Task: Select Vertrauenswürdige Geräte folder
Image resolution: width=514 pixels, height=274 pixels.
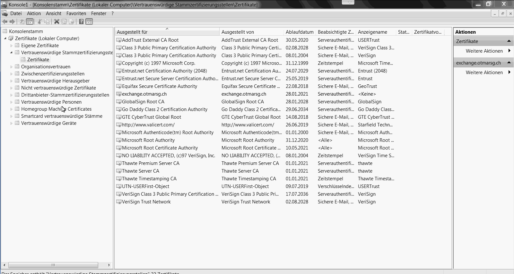Action: [x=49, y=123]
